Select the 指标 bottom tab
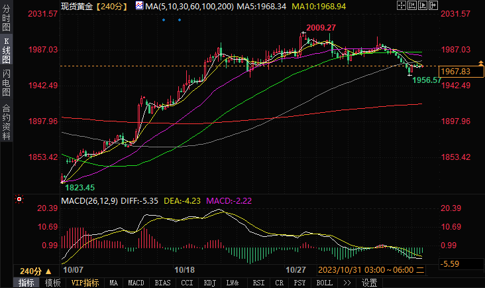The height and width of the screenshot is (288, 485). click(x=26, y=283)
